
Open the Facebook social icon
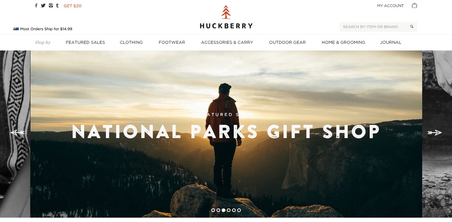(x=36, y=6)
